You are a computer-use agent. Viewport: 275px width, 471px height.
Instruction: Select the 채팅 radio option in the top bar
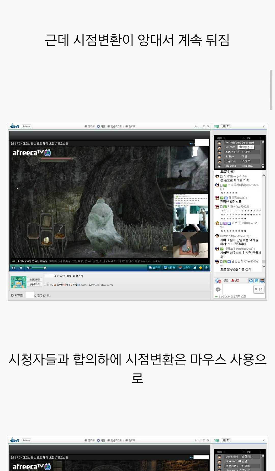click(x=101, y=126)
